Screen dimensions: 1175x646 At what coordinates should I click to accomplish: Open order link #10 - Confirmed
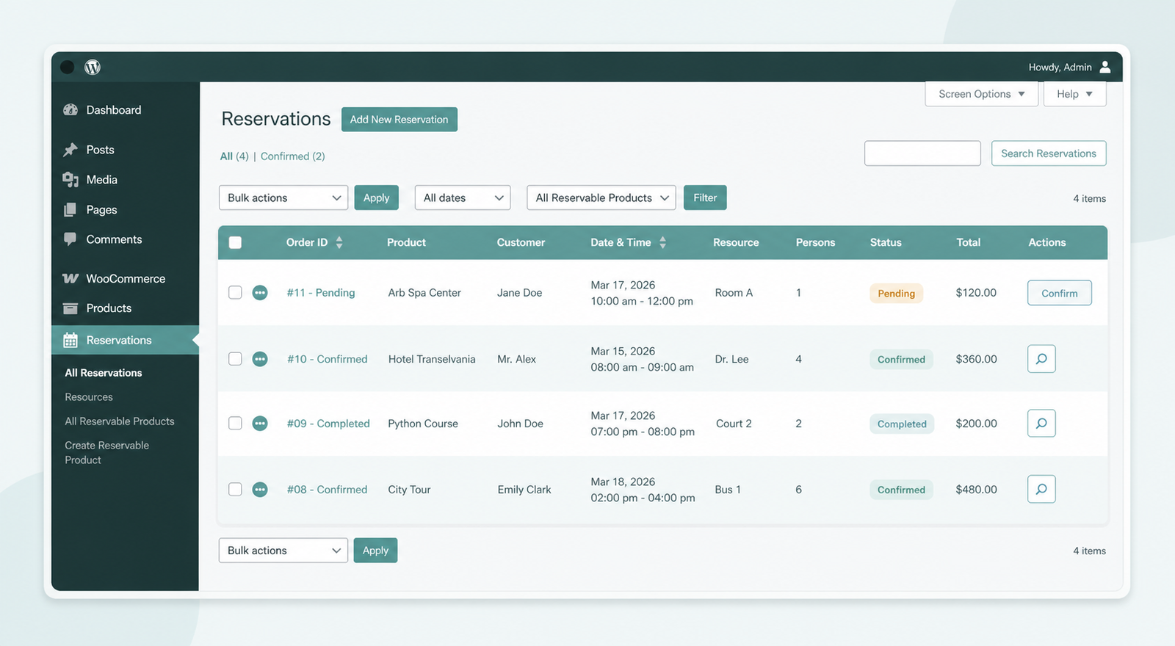click(x=327, y=359)
